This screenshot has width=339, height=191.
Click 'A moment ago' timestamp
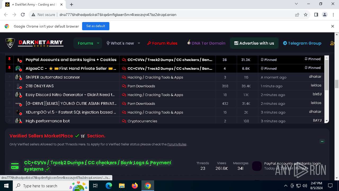click(x=274, y=77)
